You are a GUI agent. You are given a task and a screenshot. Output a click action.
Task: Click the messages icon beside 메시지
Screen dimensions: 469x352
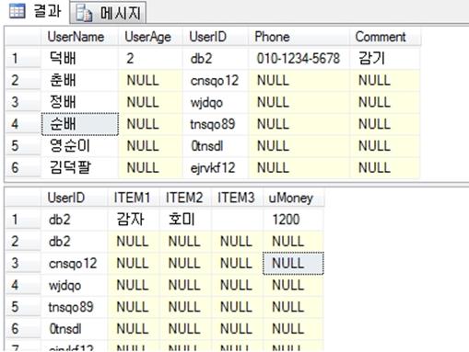pos(84,13)
